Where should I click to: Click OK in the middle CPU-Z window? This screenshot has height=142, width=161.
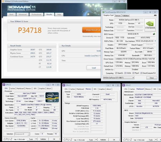[x=114, y=140]
